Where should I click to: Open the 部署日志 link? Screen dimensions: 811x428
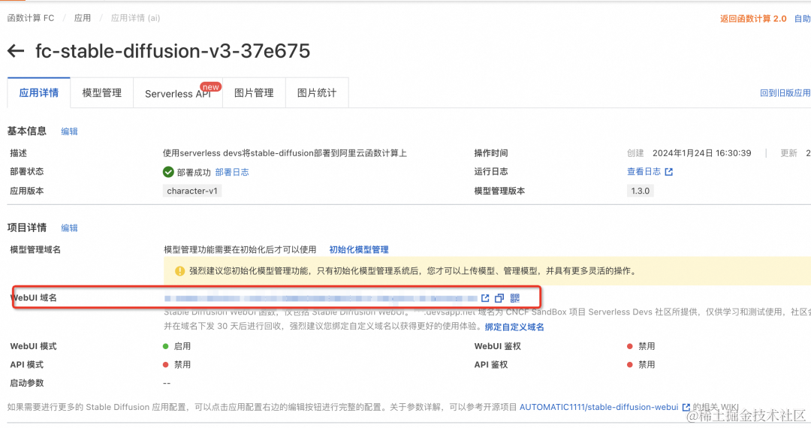[232, 172]
